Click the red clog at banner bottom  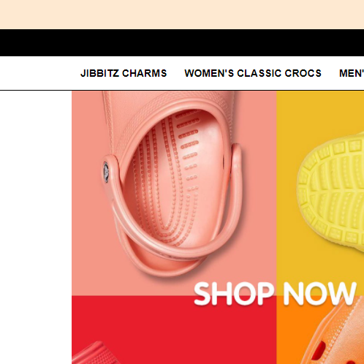(96, 353)
